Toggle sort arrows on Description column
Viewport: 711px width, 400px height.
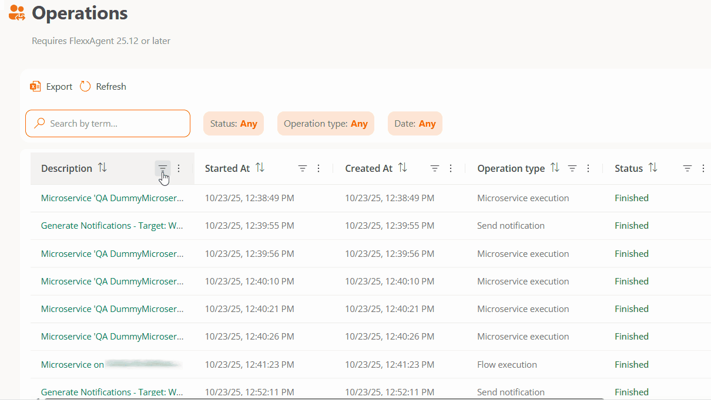coord(102,168)
